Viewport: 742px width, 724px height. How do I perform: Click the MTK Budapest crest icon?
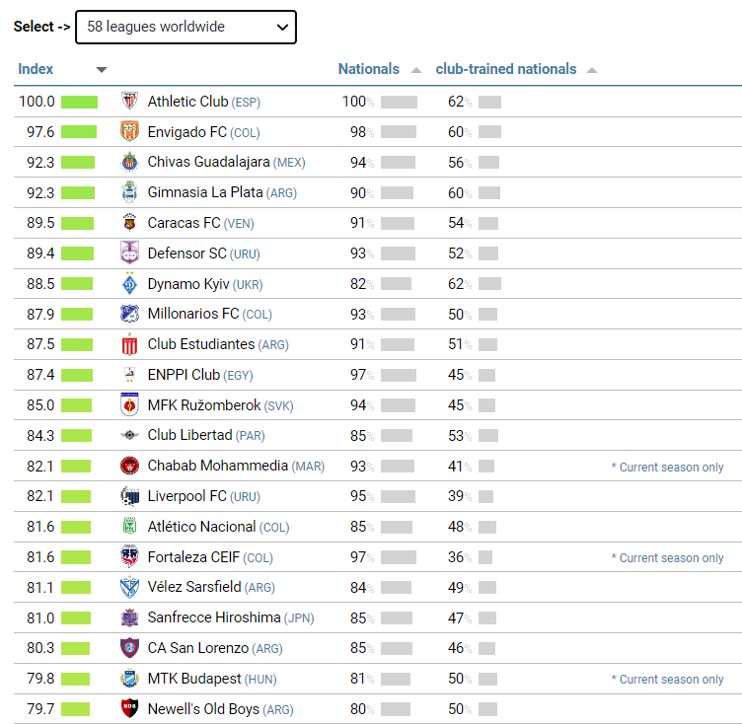point(129,679)
